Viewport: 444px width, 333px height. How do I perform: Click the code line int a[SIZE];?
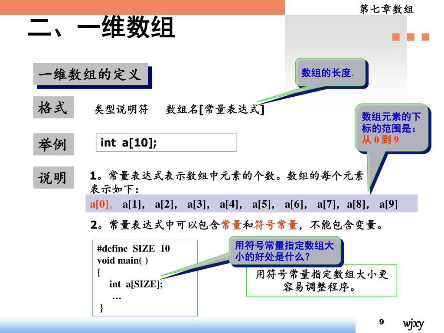click(136, 284)
